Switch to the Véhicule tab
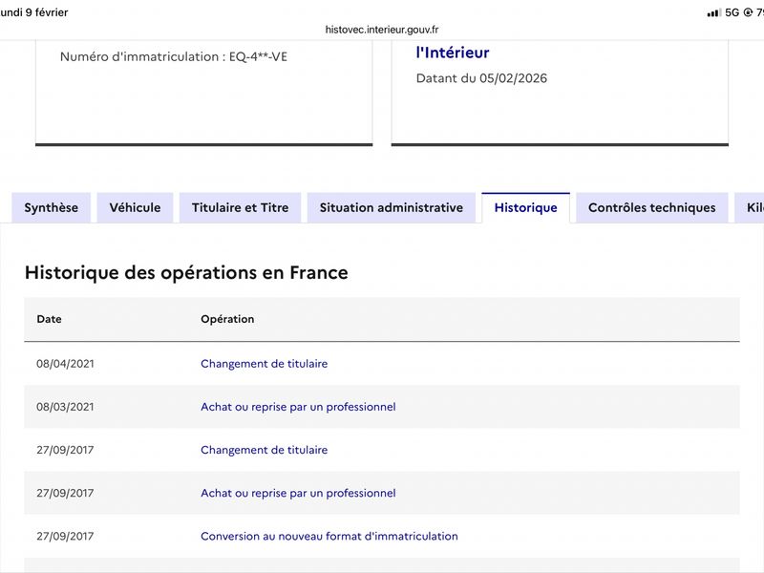 (x=135, y=208)
